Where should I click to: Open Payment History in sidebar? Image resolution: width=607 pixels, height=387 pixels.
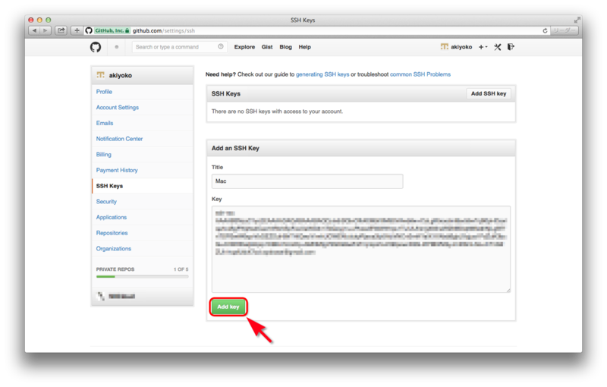117,170
